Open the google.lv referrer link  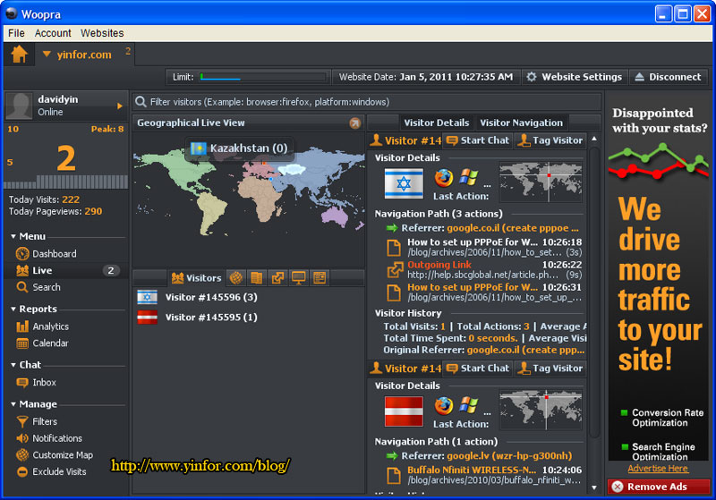pos(509,455)
